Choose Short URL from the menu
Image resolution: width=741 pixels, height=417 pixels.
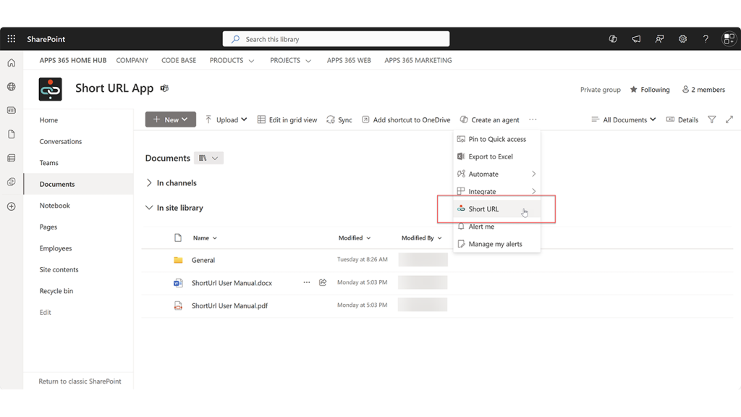[496, 209]
